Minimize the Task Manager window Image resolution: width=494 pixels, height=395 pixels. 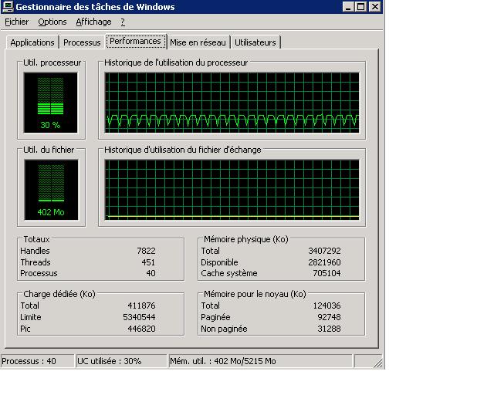click(x=347, y=7)
